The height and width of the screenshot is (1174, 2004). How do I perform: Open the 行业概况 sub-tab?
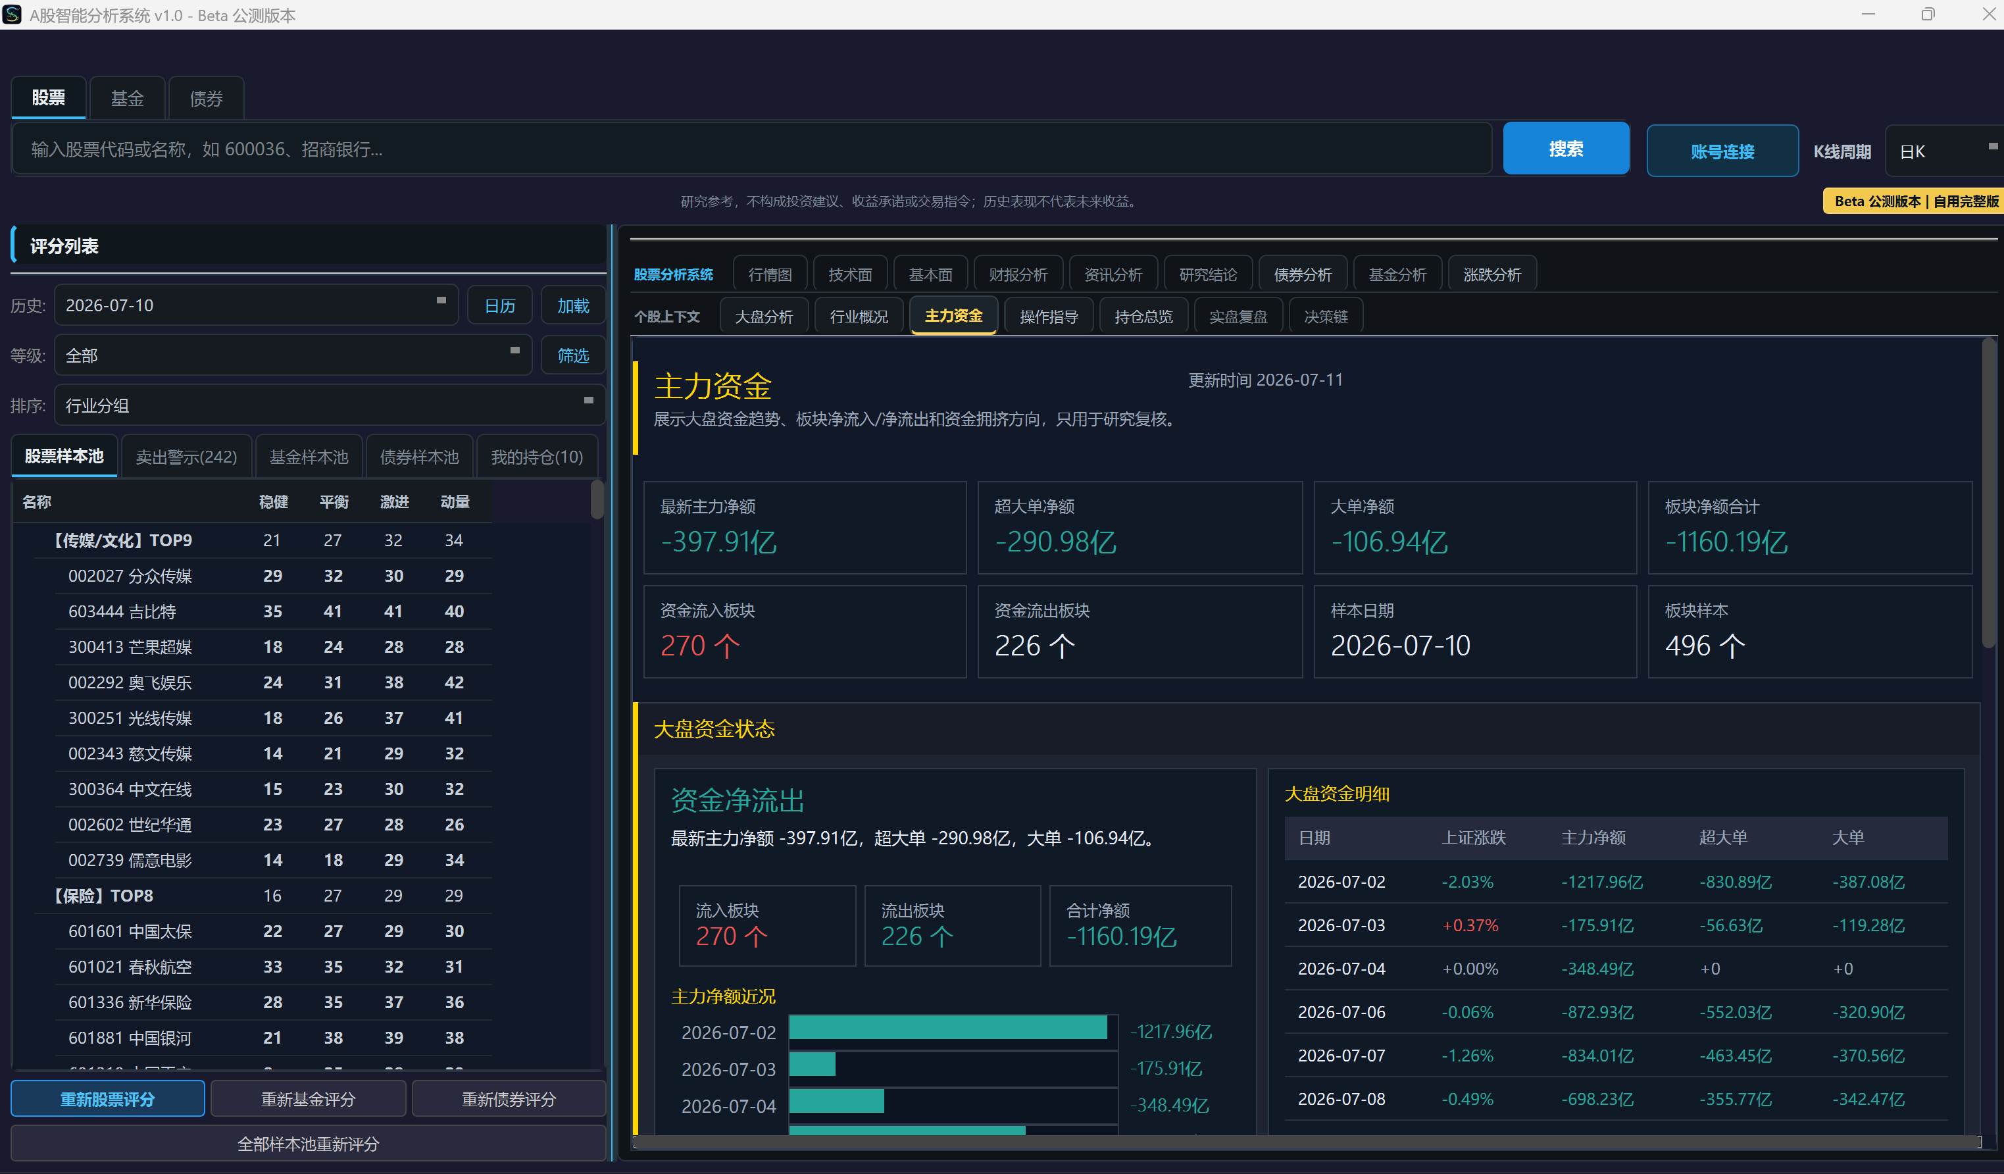point(859,317)
